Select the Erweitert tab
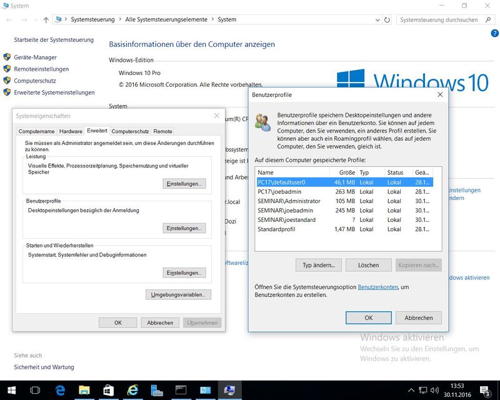 pos(97,131)
